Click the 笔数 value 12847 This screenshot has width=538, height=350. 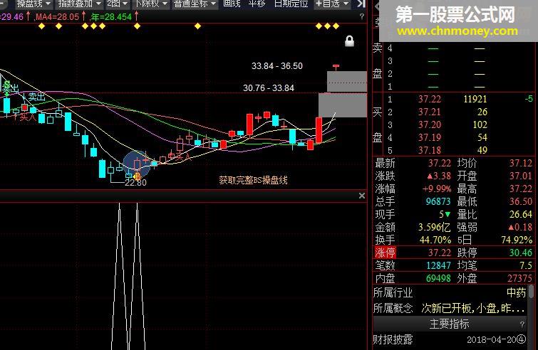[438, 265]
